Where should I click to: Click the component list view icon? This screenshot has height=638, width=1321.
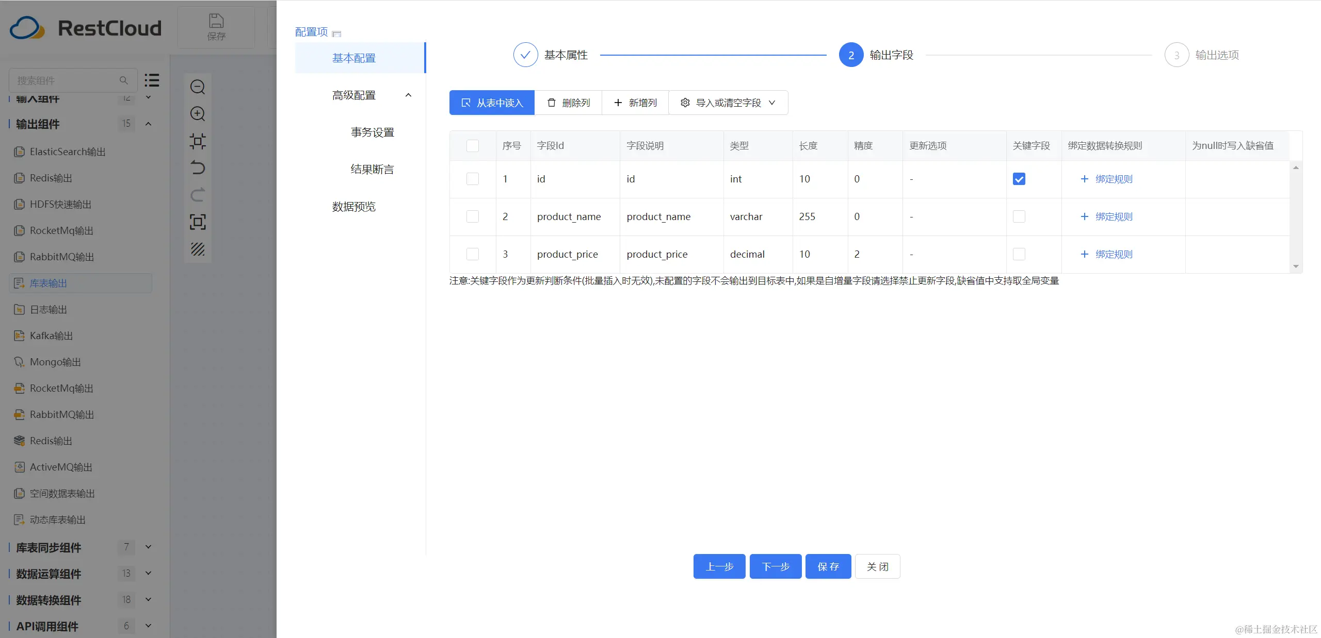pyautogui.click(x=152, y=80)
